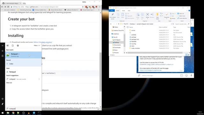Select OneDrive in Explorer navigation pane
Viewport: 204px width, 115px height.
point(116,34)
